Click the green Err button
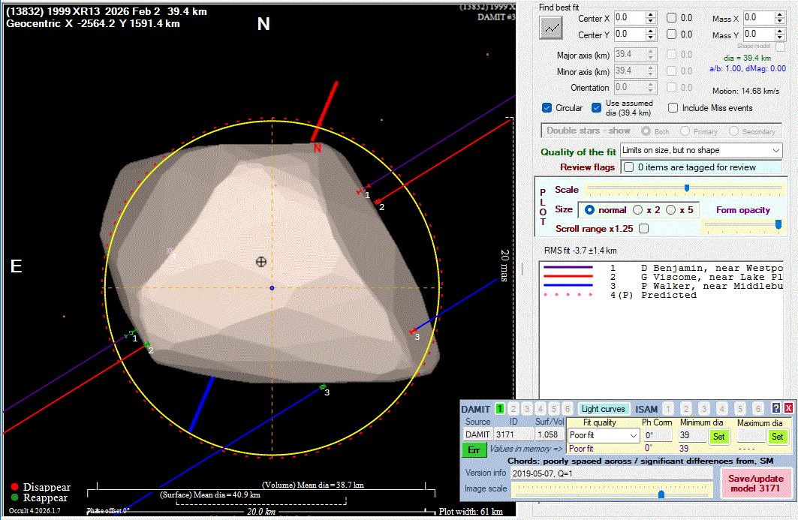 (474, 449)
